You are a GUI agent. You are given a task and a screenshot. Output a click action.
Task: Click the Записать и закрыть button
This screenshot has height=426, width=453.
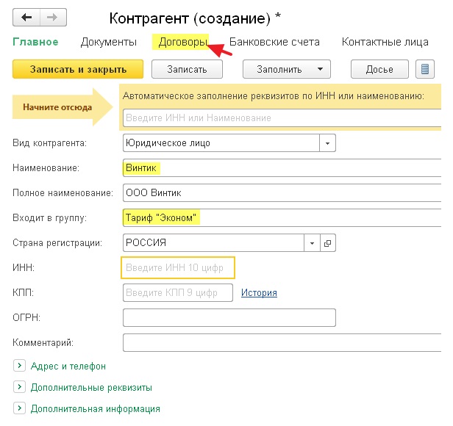78,69
